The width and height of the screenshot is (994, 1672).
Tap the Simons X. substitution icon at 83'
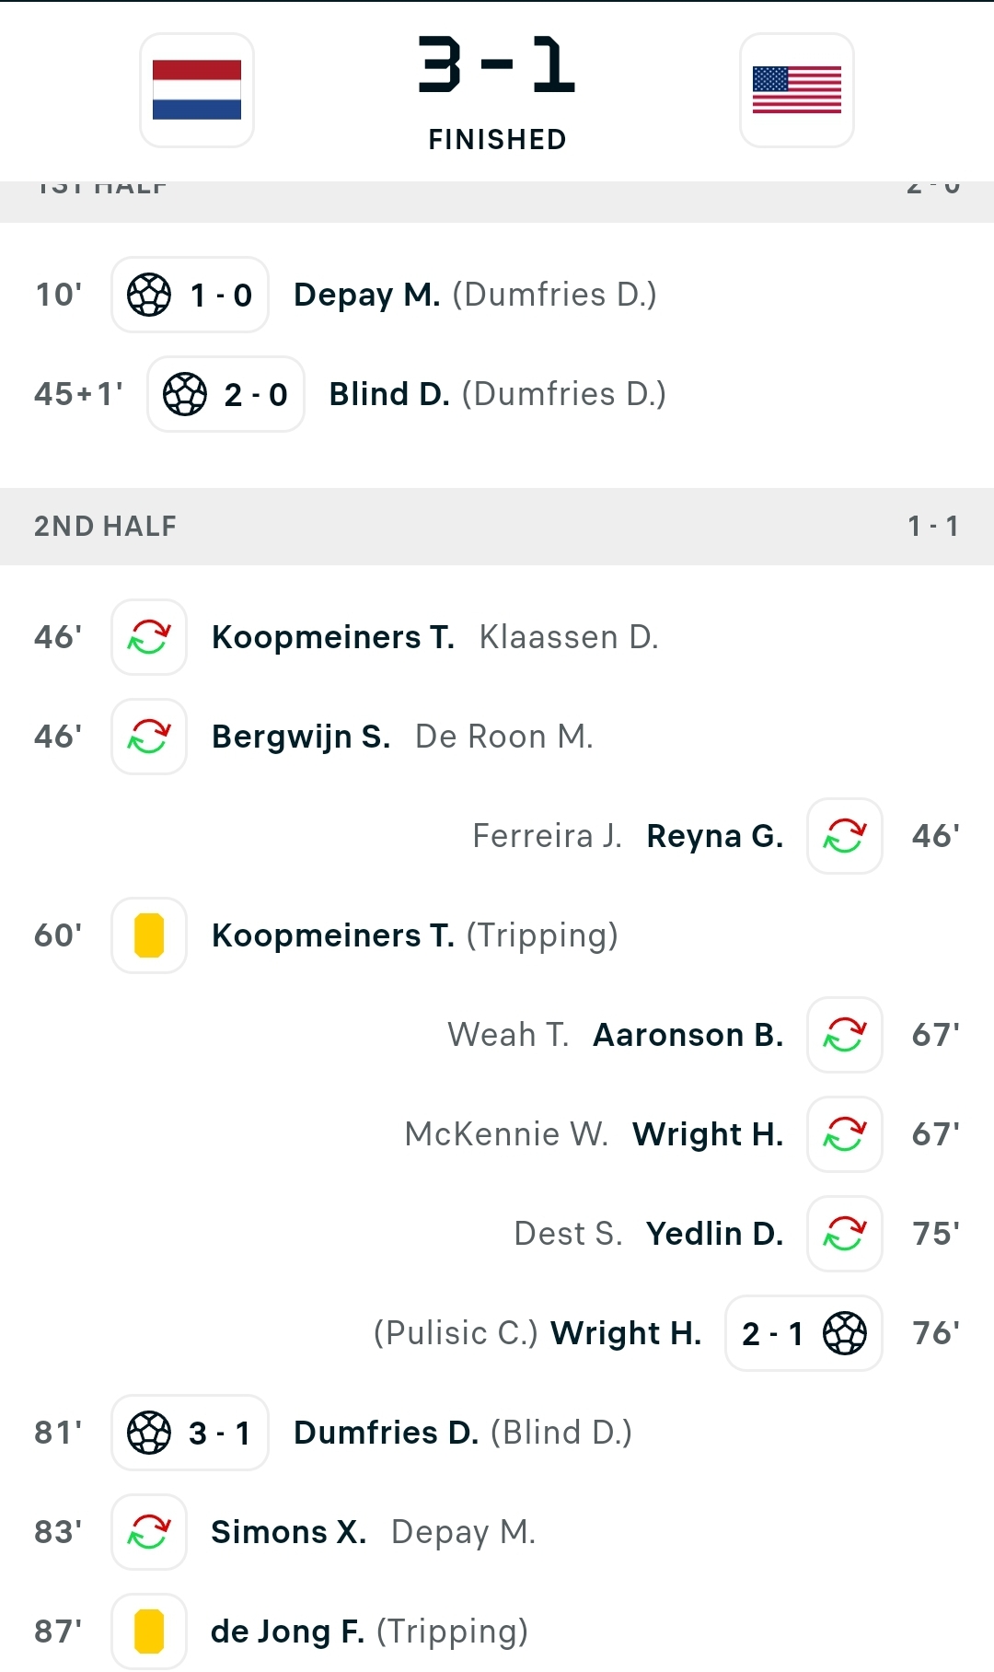click(149, 1532)
